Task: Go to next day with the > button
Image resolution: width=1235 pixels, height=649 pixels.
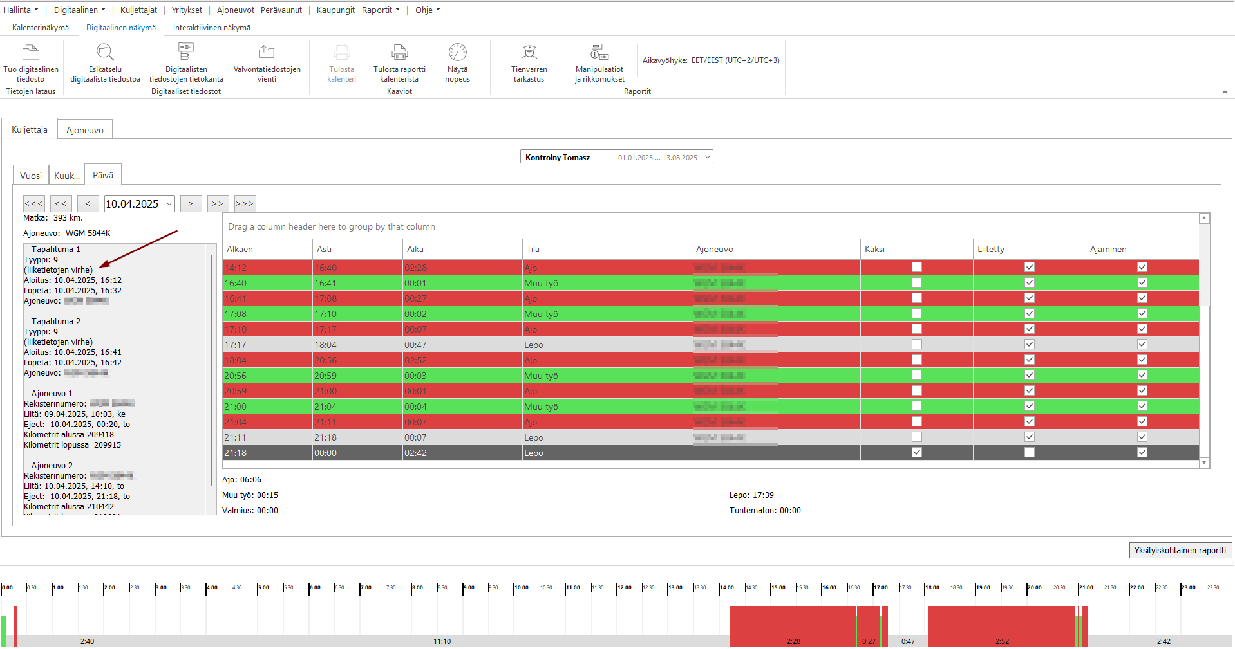Action: tap(191, 204)
